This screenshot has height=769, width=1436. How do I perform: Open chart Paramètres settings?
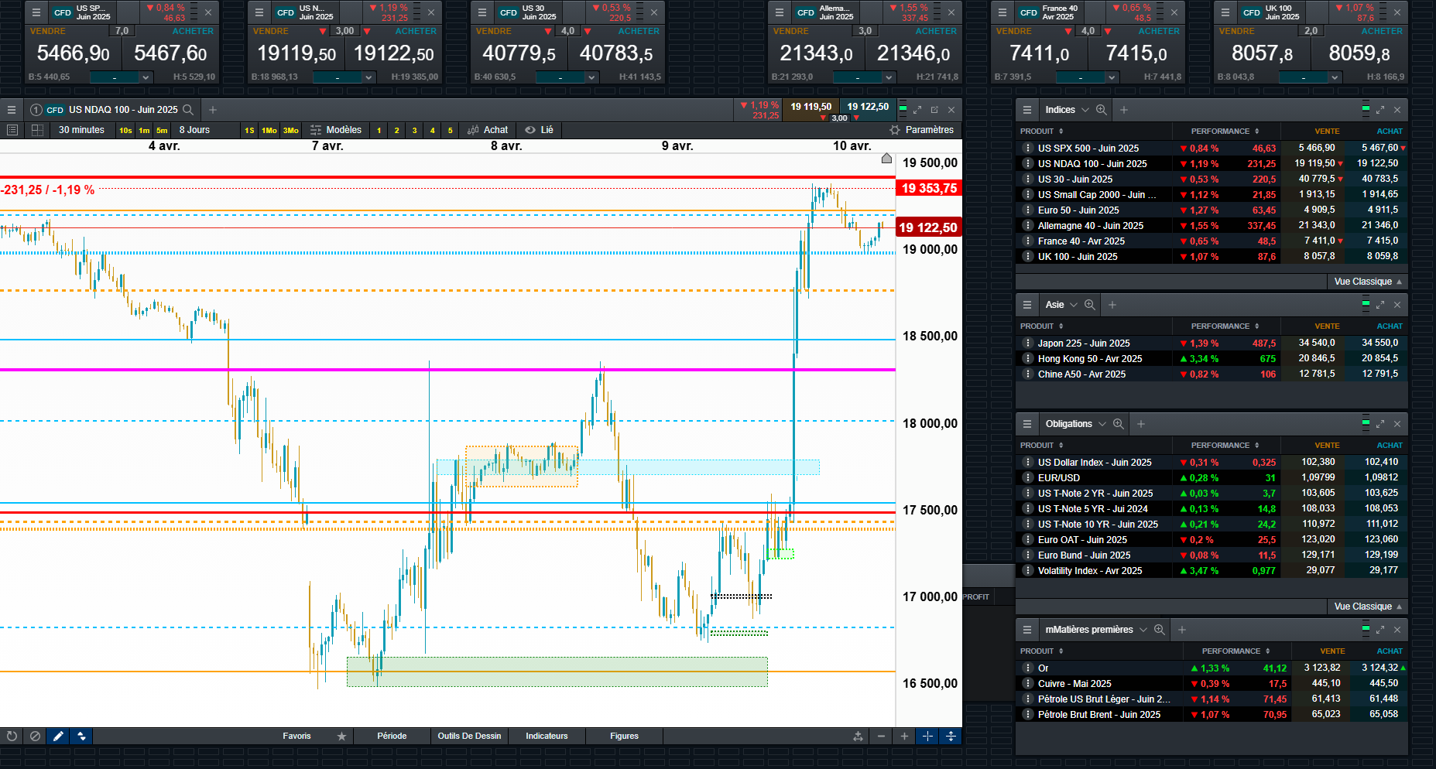tap(922, 130)
